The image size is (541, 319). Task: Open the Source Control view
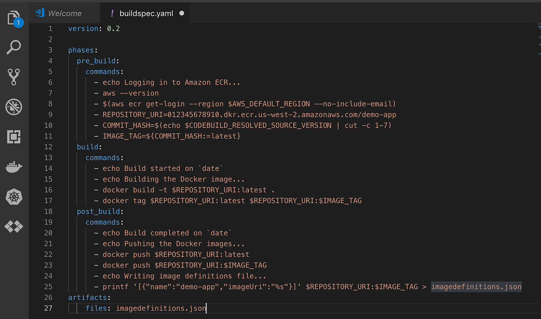pos(14,77)
